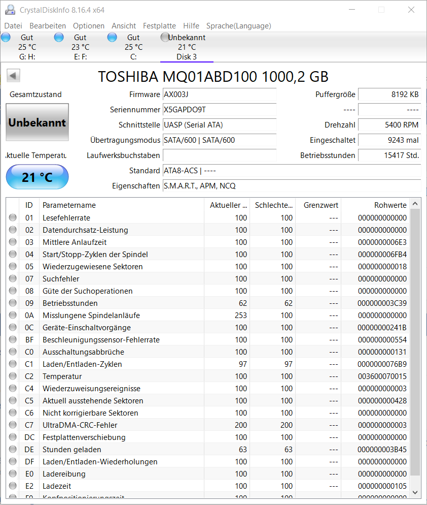Click status dot for UltraDMA-CRC-Fehler row
This screenshot has height=505, width=427.
(x=13, y=425)
